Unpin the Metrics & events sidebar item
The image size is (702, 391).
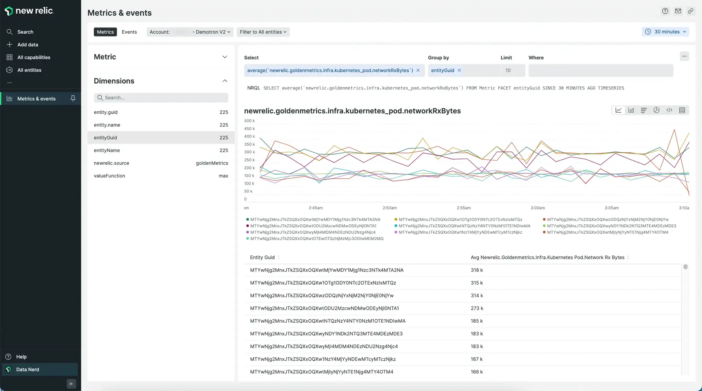coord(73,98)
